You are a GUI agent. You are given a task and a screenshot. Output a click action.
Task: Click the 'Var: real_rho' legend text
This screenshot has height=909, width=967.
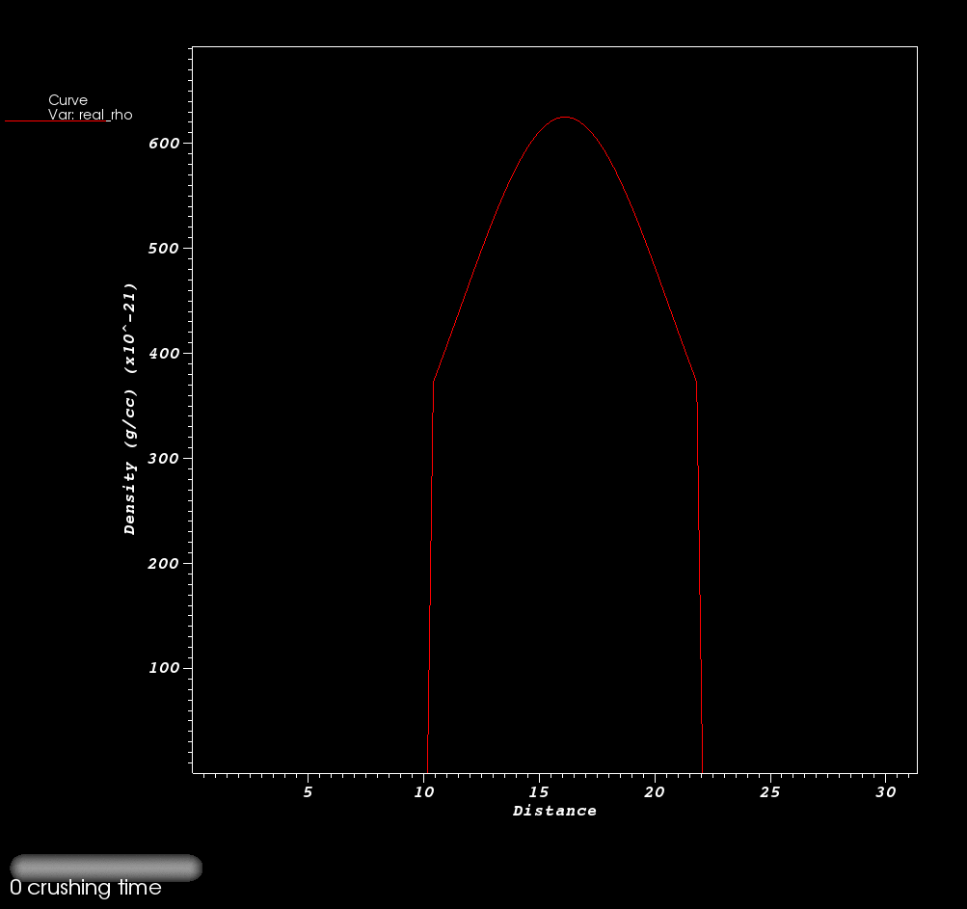(90, 115)
